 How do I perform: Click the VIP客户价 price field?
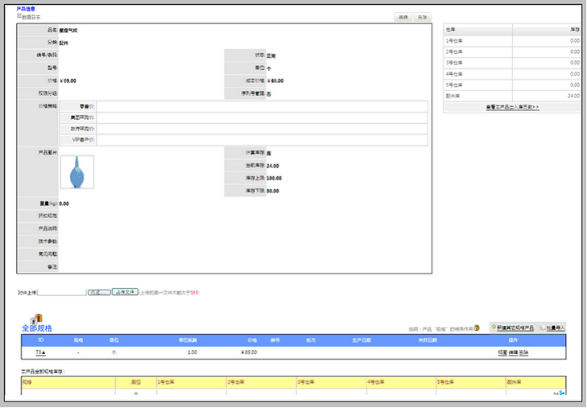coord(264,140)
